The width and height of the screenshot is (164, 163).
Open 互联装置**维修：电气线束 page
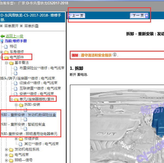pos(40,88)
